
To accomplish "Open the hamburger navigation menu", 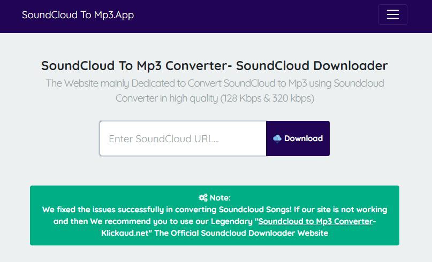I will (392, 14).
